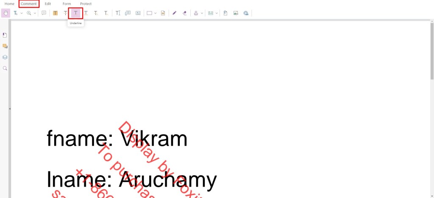Insert a Callout annotation

(x=128, y=13)
